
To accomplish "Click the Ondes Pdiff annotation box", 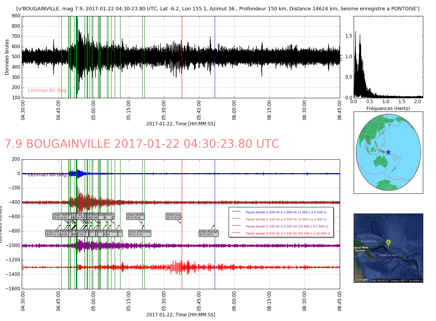I will (x=53, y=233).
